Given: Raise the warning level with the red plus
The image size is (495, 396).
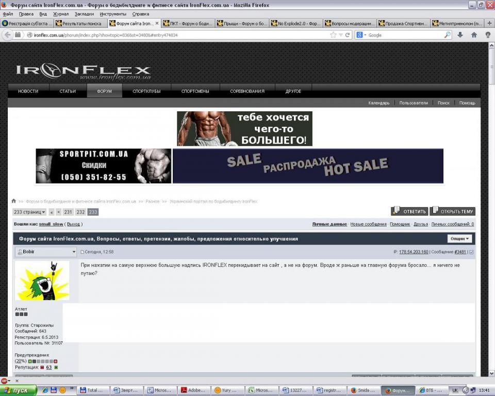Looking at the screenshot, I should 56,361.
